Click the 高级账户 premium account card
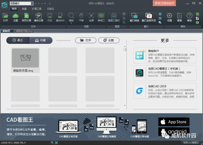Image resolution: width=203 pixels, height=145 pixels. pos(165,56)
